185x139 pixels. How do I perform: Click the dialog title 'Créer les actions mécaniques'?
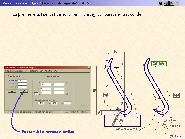(x=22, y=68)
